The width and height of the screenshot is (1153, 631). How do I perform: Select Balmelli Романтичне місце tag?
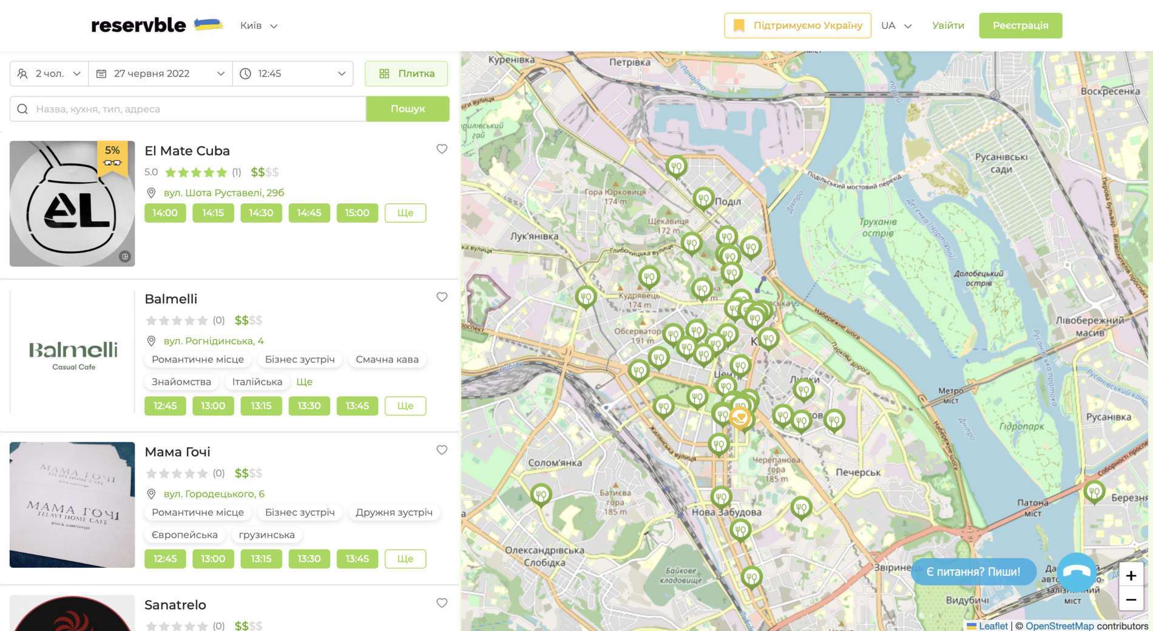click(x=198, y=359)
